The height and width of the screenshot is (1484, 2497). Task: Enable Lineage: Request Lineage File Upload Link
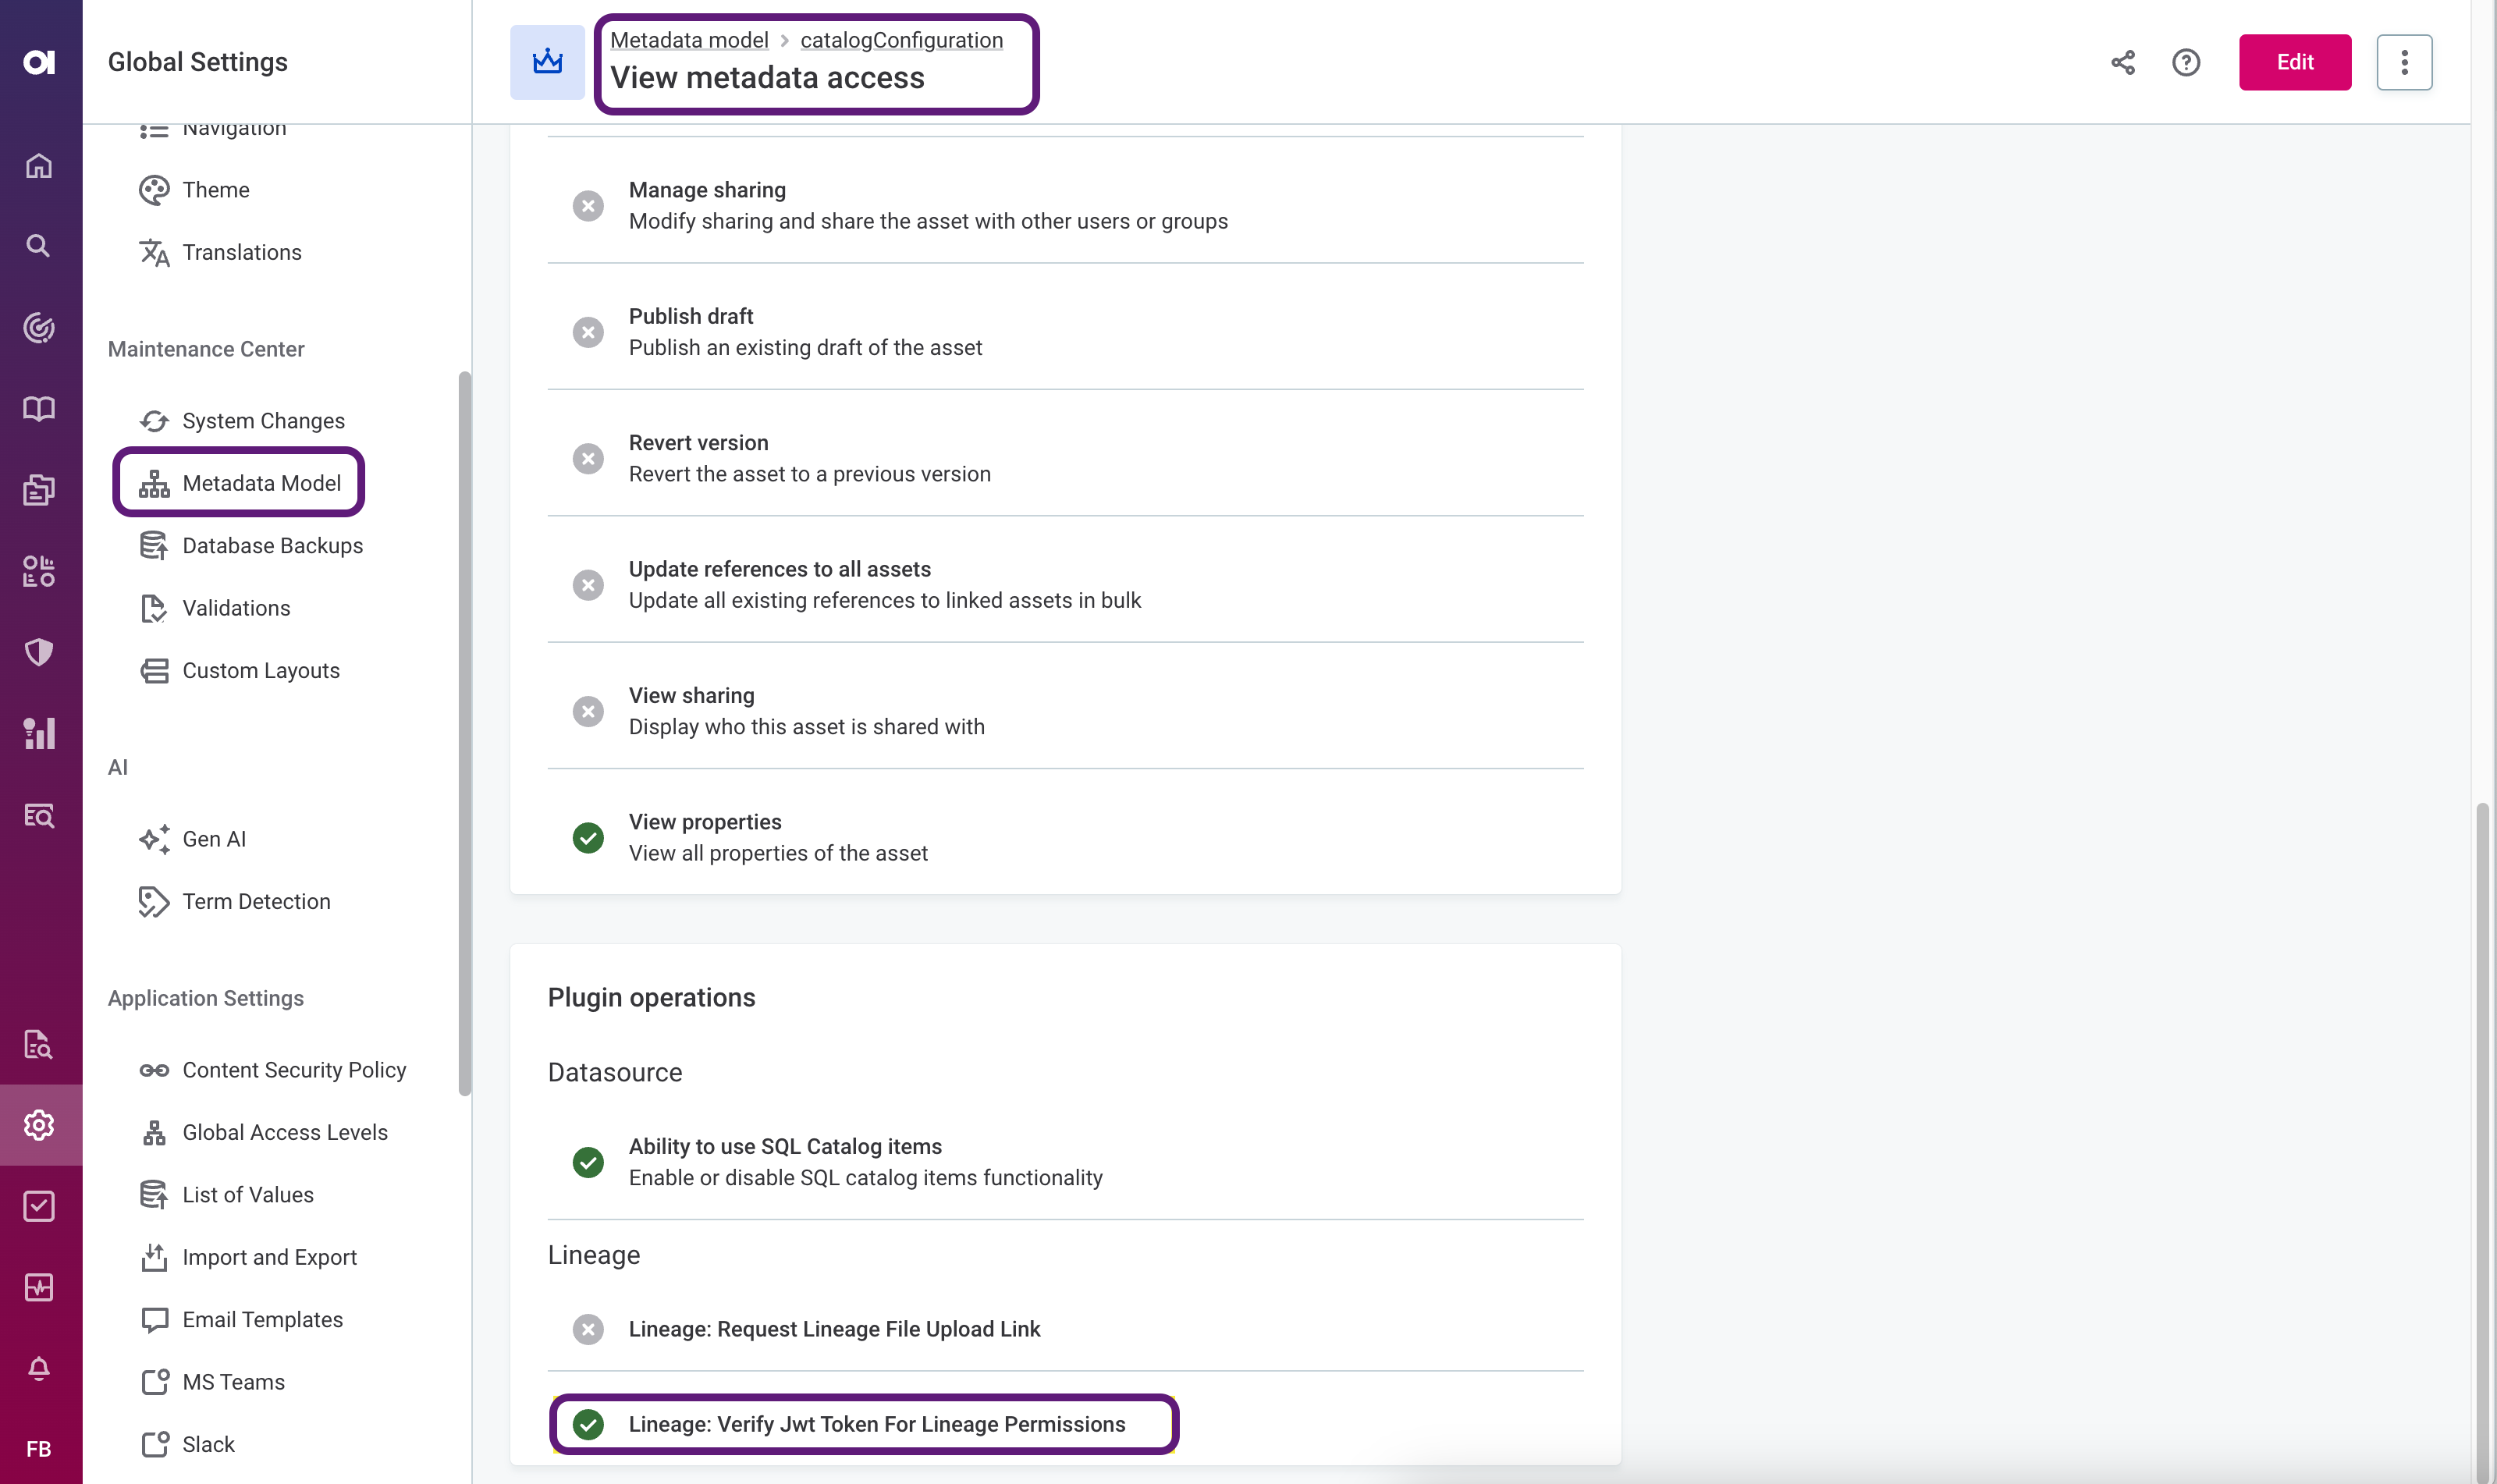(x=588, y=1330)
